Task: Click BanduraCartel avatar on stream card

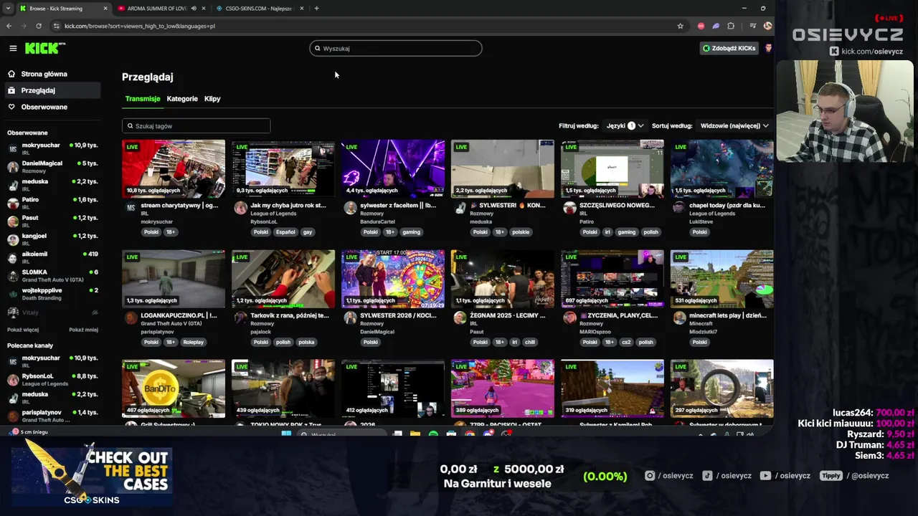Action: 350,208
